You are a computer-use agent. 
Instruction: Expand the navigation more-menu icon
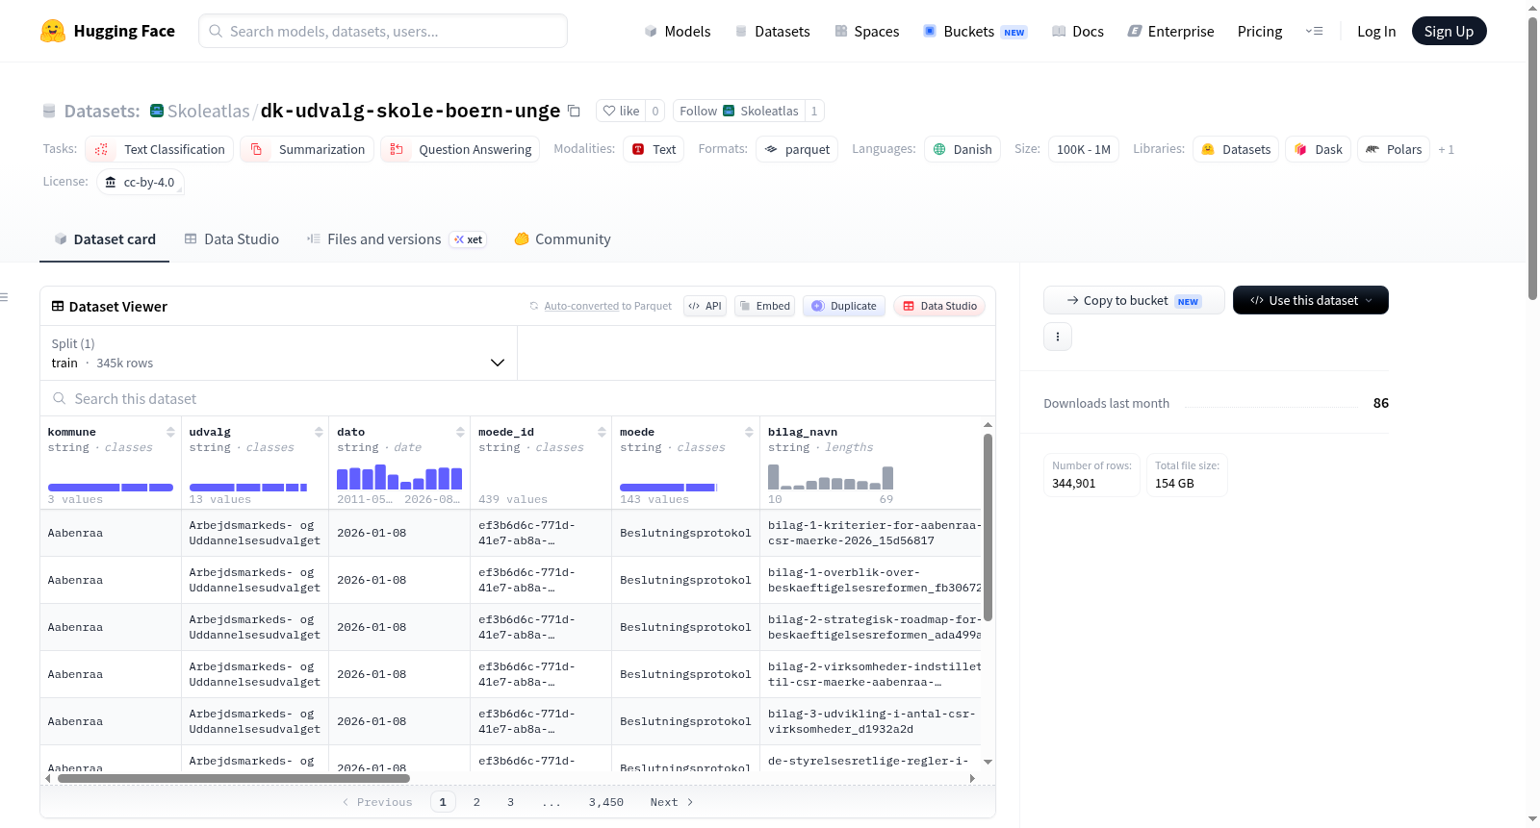coord(1314,31)
